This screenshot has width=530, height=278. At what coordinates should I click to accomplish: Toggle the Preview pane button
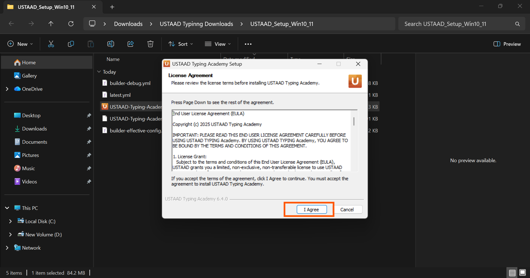pyautogui.click(x=507, y=44)
